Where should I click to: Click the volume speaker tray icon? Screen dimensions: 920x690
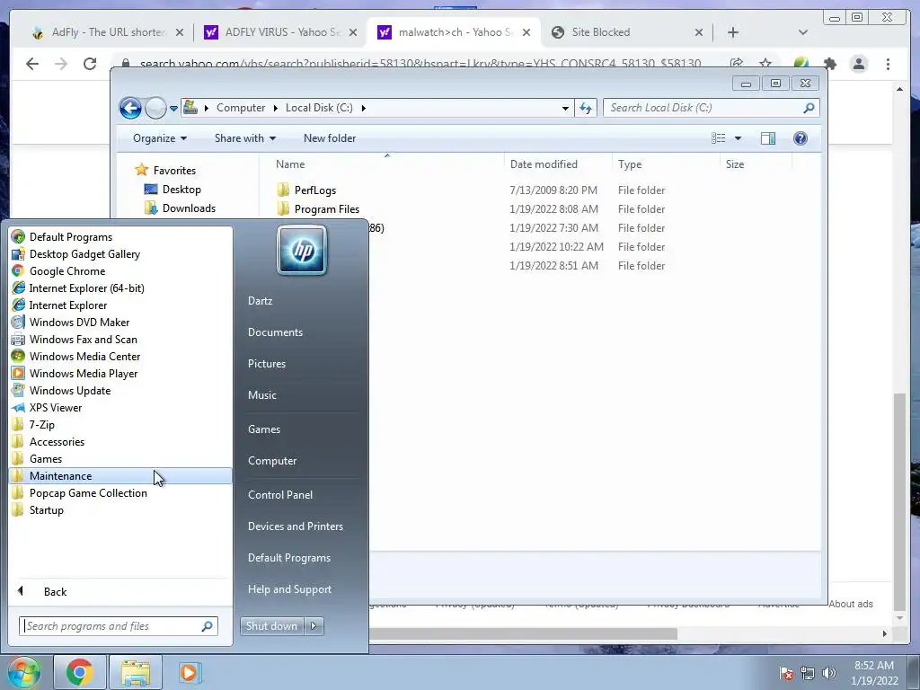click(x=829, y=673)
